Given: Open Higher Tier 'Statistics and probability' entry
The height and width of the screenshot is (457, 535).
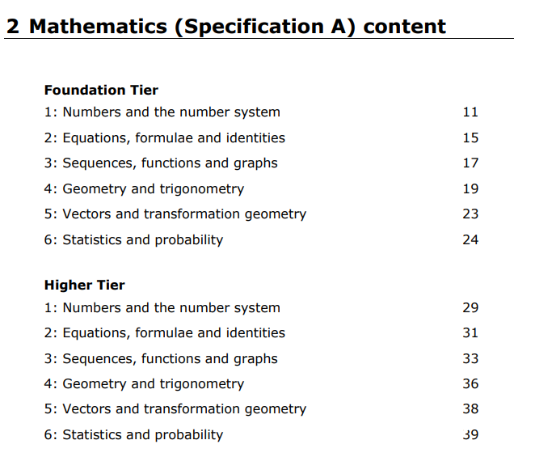Looking at the screenshot, I should tap(133, 435).
